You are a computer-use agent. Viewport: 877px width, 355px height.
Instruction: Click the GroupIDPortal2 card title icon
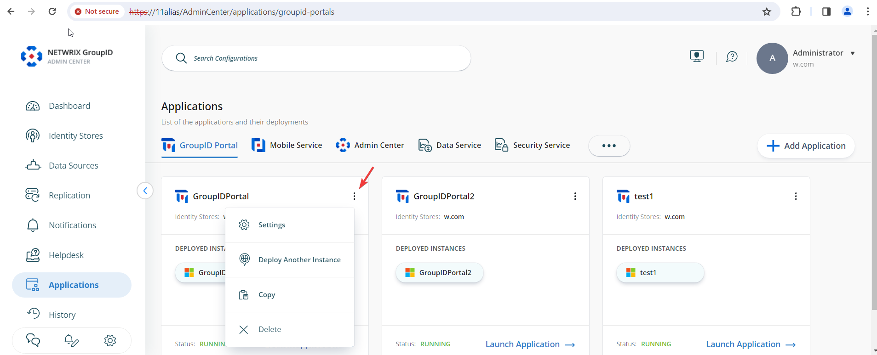(402, 197)
